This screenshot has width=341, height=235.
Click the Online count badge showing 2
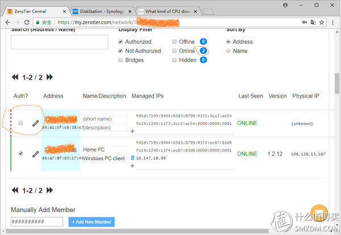tap(203, 51)
